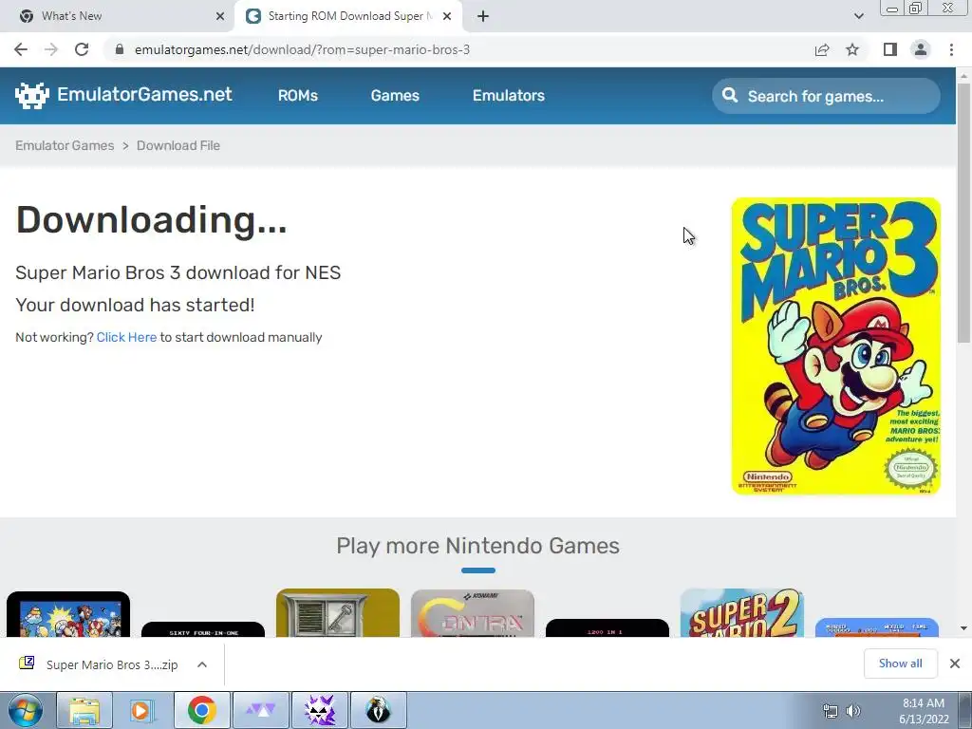Open the taskbar clock and date
The height and width of the screenshot is (729, 972).
(x=924, y=711)
